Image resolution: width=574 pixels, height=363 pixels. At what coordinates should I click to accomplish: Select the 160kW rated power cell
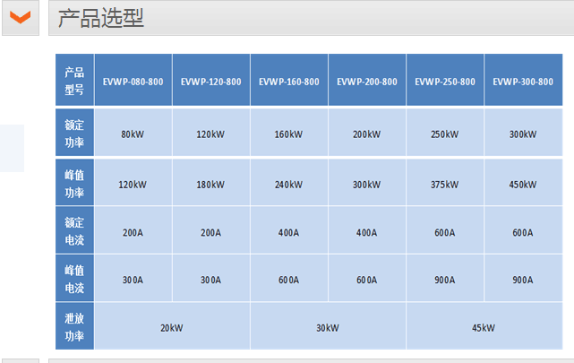tap(288, 134)
